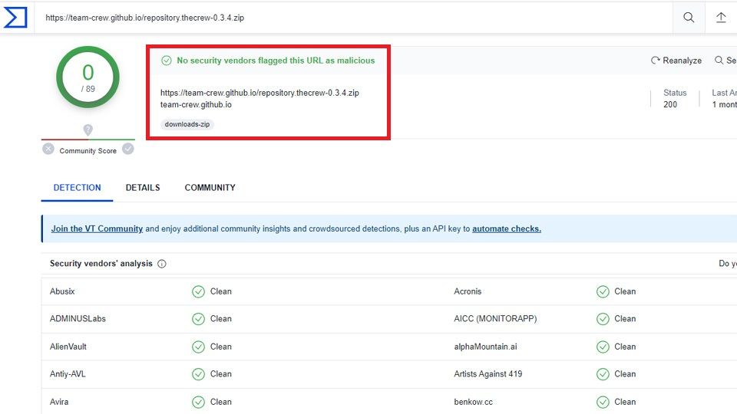Vote negative with Community Score X icon
The width and height of the screenshot is (737, 414).
click(48, 149)
